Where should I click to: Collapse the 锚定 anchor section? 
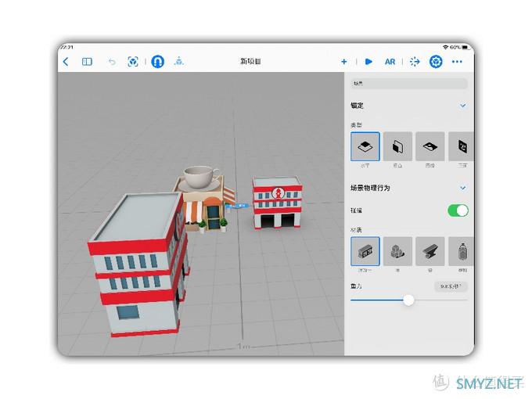463,106
